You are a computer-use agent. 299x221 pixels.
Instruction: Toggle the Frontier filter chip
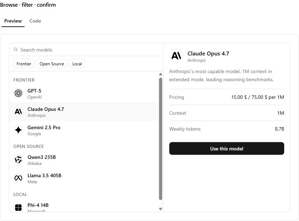coord(24,64)
